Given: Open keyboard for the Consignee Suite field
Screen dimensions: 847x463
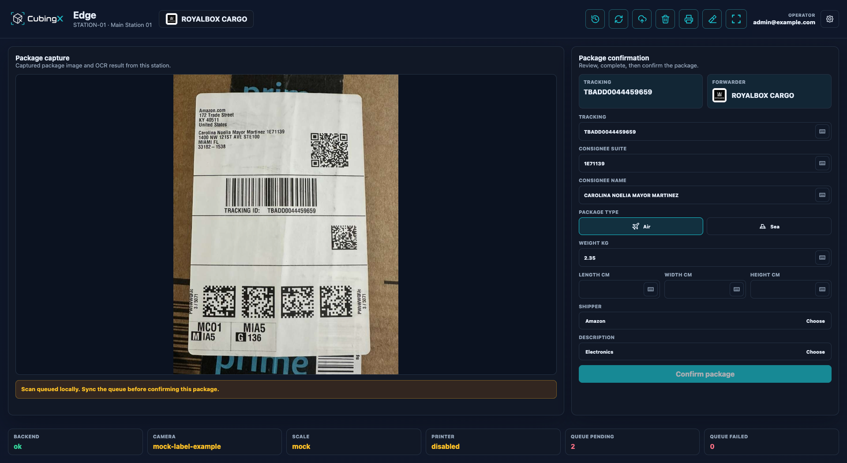Looking at the screenshot, I should click(822, 163).
